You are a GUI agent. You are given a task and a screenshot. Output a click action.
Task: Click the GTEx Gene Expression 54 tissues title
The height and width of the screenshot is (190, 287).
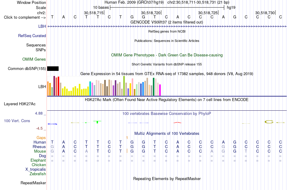[x=167, y=74]
